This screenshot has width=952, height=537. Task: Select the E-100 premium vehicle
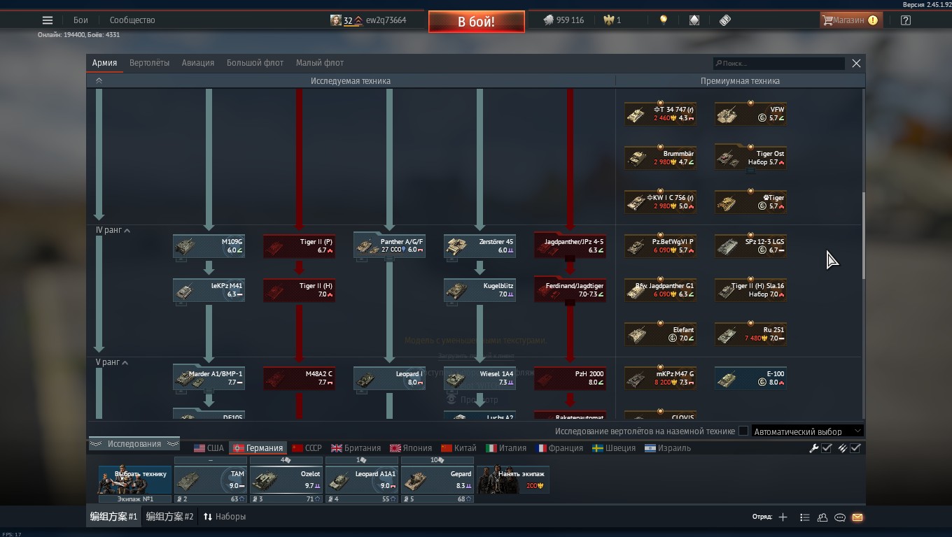point(750,378)
